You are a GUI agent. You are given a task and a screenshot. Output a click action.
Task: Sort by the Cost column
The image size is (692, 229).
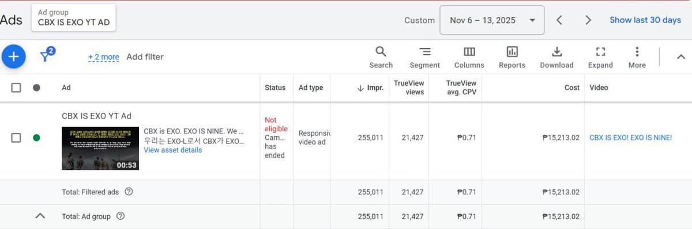point(572,87)
